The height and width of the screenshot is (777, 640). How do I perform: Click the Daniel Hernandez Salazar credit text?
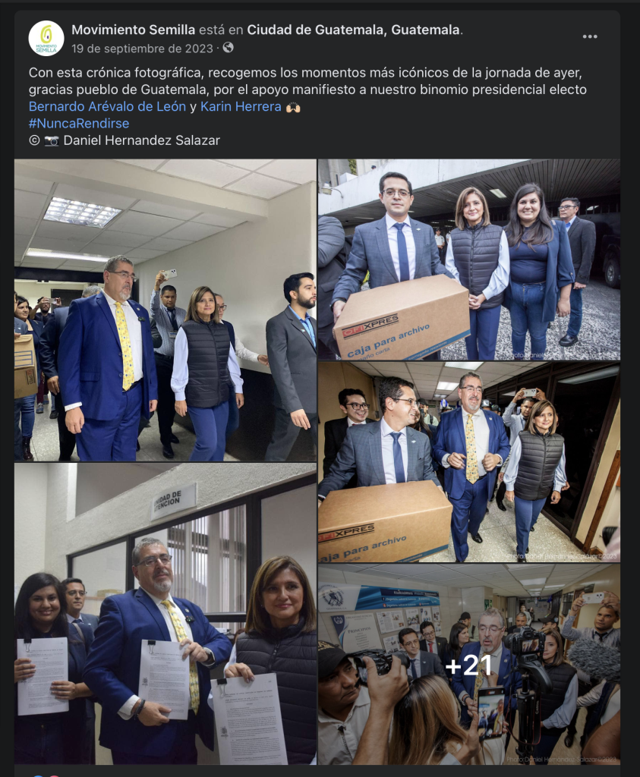pyautogui.click(x=142, y=140)
